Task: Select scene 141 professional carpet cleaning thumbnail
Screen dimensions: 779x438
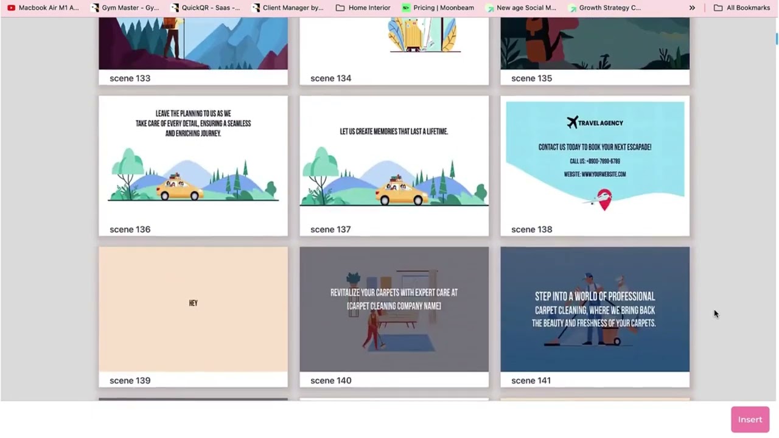Action: [595, 309]
